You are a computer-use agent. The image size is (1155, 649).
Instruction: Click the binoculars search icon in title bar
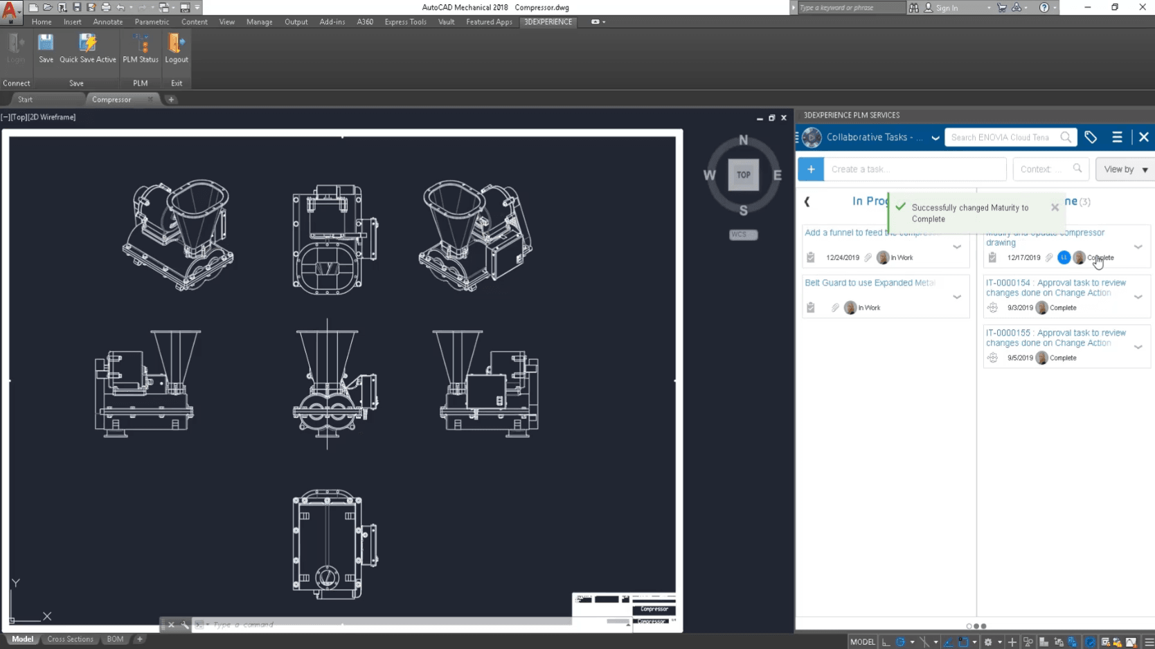914,8
